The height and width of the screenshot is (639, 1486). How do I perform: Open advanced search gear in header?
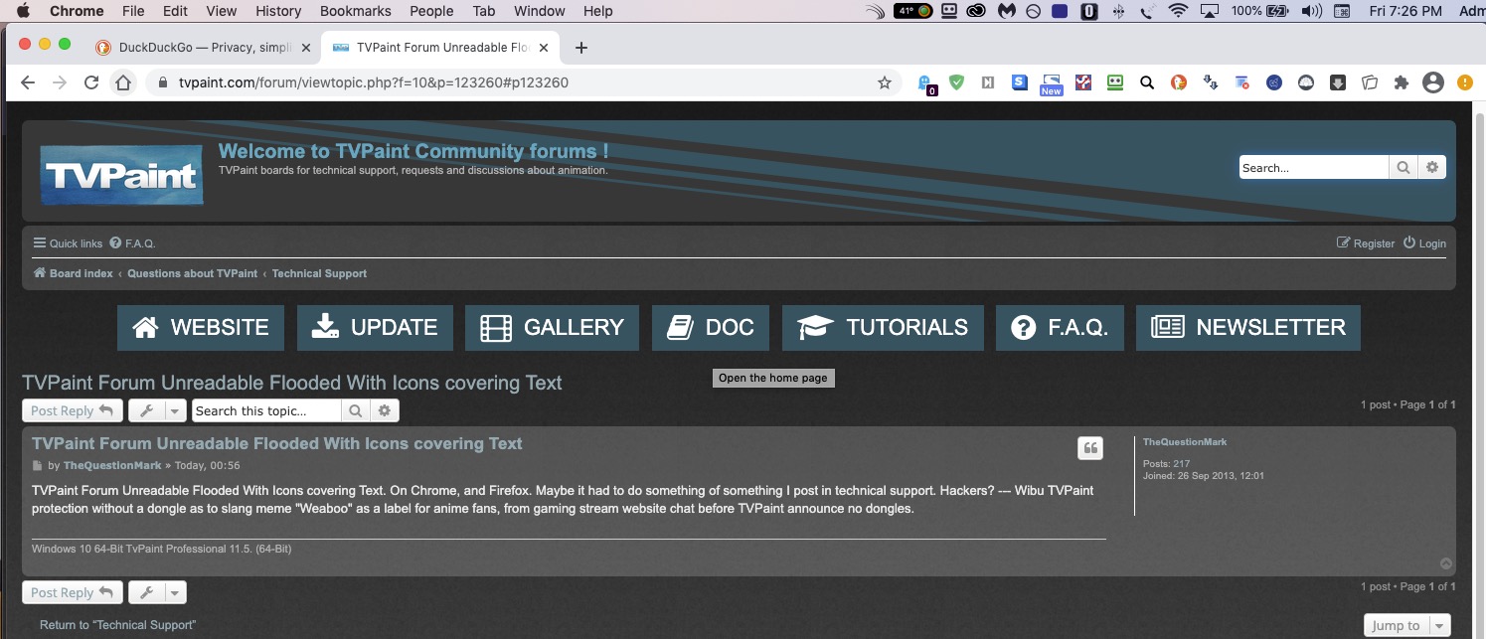[1431, 168]
